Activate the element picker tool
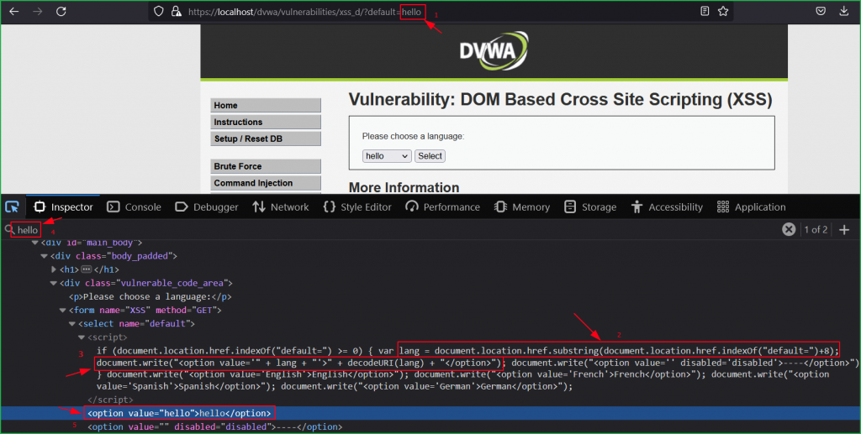The height and width of the screenshot is (434, 861). pyautogui.click(x=12, y=207)
